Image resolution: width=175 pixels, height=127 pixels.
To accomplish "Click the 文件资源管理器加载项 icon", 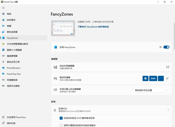I will pyautogui.click(x=3, y=44).
